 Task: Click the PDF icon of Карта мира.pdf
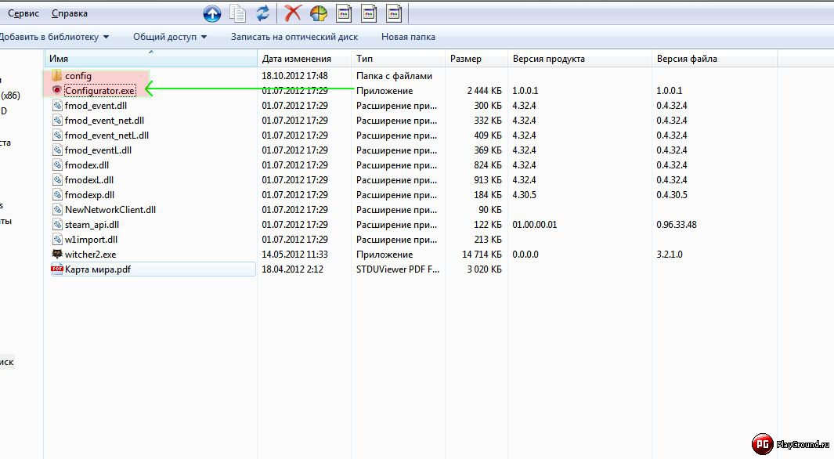tap(57, 269)
